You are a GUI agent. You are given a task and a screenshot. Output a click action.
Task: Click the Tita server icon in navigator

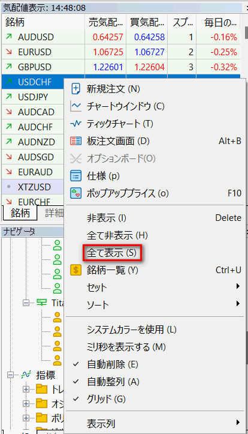(x=42, y=303)
